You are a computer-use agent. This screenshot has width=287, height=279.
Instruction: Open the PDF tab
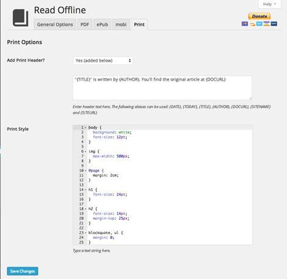pyautogui.click(x=85, y=24)
